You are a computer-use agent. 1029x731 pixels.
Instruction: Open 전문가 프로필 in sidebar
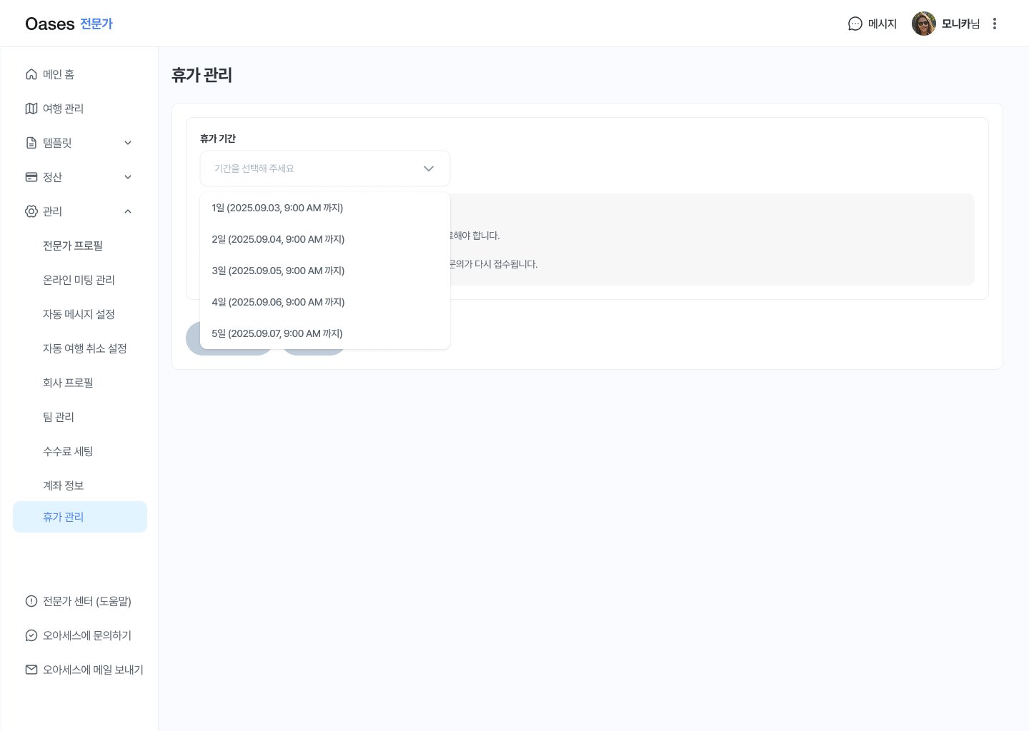pyautogui.click(x=73, y=246)
